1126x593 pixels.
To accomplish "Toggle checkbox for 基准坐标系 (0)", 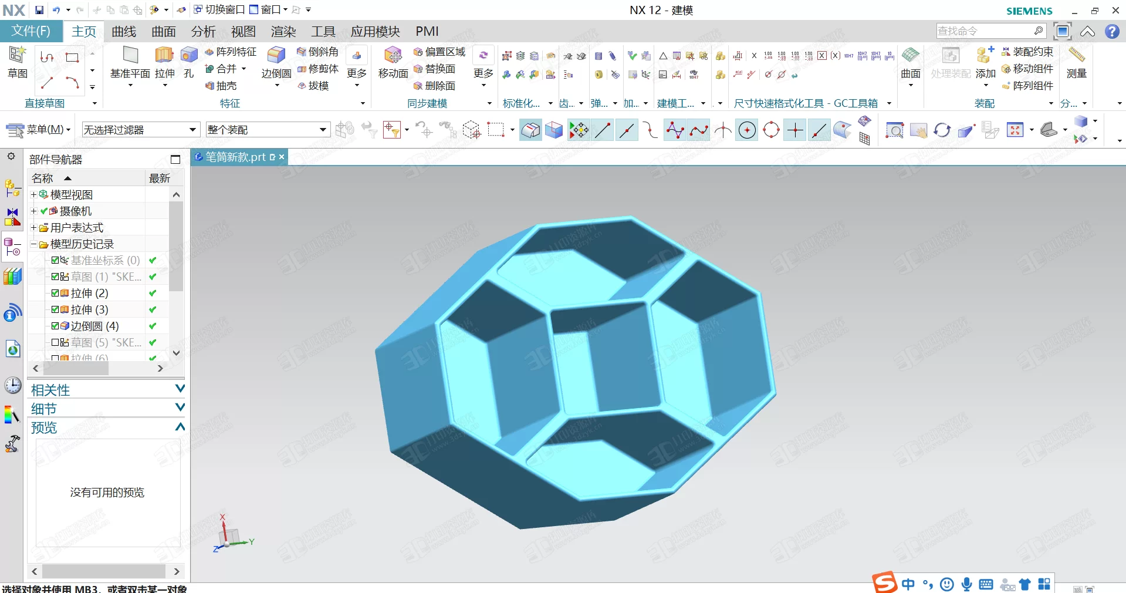I will tap(55, 260).
